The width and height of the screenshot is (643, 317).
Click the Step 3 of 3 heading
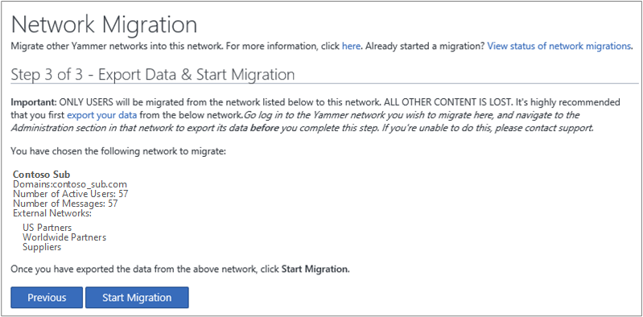tap(153, 75)
